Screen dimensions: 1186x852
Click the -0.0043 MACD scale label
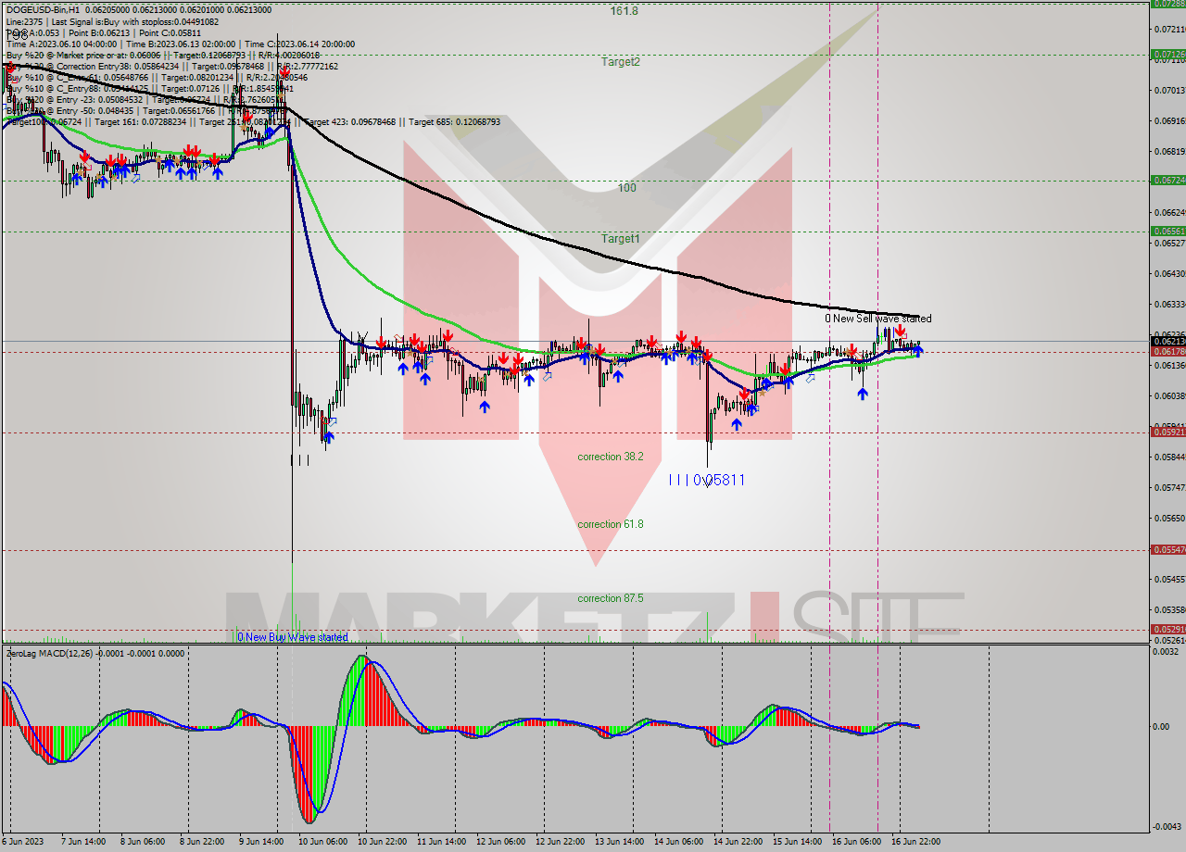(x=1167, y=826)
